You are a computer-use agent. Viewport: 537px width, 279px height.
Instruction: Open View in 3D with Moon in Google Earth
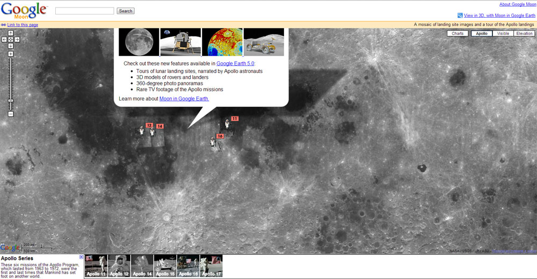coord(499,16)
